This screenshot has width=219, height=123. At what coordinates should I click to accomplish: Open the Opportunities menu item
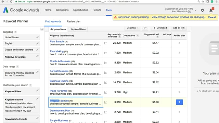[81, 10]
